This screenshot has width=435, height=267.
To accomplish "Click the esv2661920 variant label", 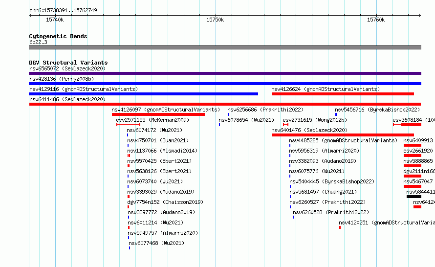I will pyautogui.click(x=418, y=151).
